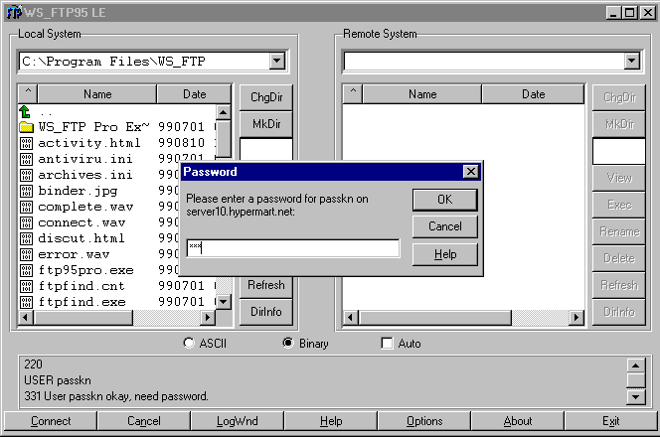Click the password input field

pyautogui.click(x=293, y=248)
